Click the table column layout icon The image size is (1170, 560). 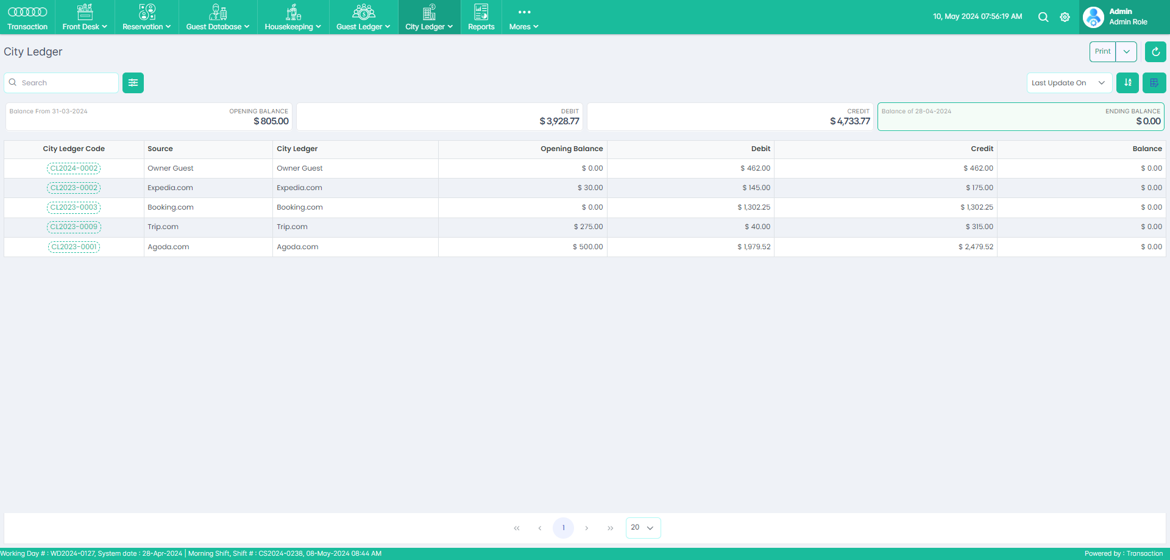[x=1154, y=83]
